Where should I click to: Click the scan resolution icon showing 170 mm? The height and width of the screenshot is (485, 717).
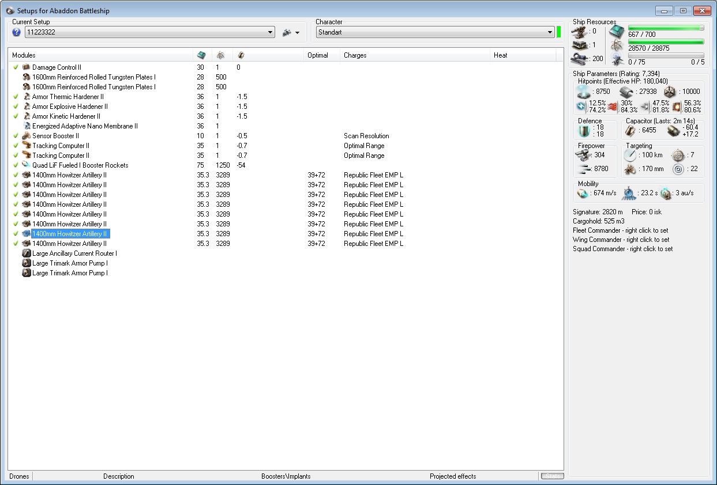coord(630,169)
